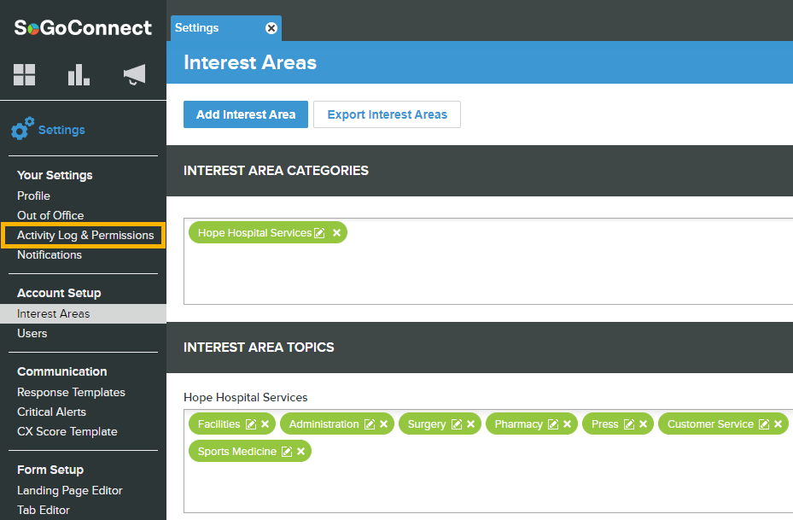Screen dimensions: 793x520
Task: Click the Add Interest Area button
Action: 246,114
